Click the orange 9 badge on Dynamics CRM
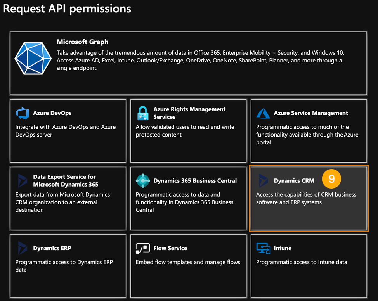378x301 pixels. [x=331, y=179]
